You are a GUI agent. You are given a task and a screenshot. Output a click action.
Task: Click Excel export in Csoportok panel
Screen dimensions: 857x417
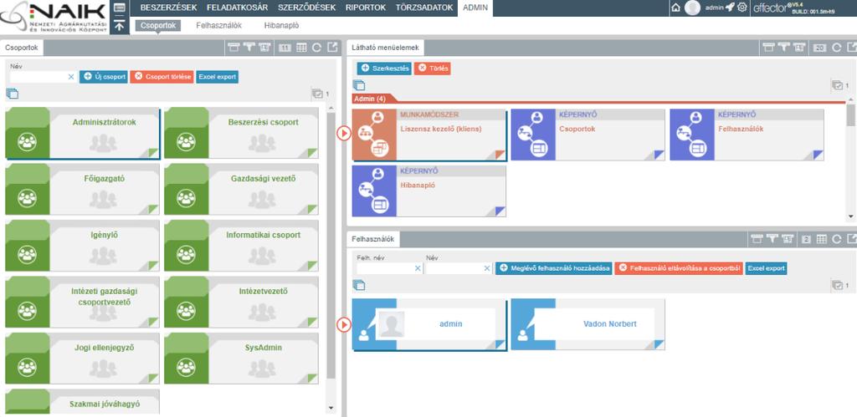point(218,77)
